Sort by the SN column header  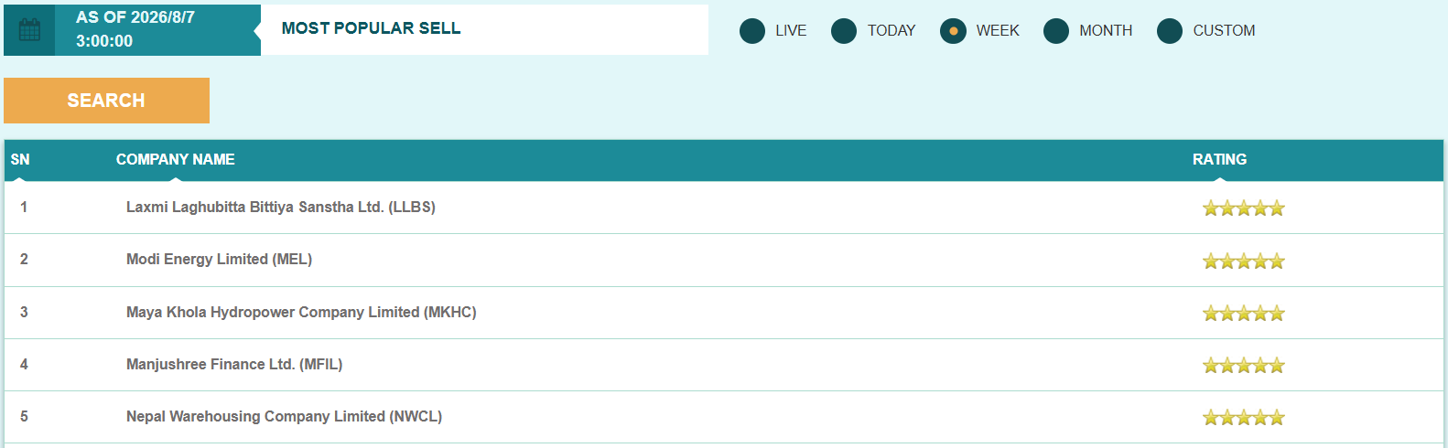click(x=20, y=160)
